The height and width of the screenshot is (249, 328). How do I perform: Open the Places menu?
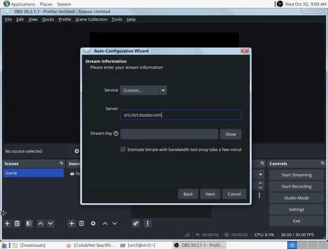point(46,4)
